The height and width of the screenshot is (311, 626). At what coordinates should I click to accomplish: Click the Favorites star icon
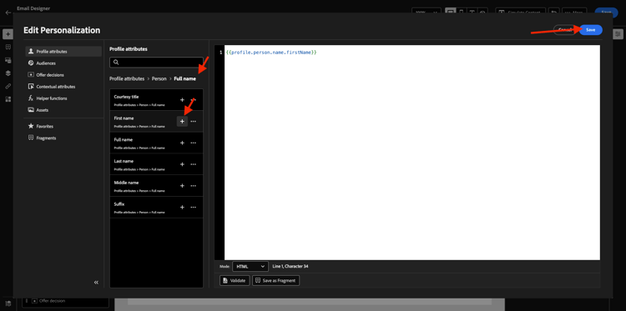pos(31,126)
